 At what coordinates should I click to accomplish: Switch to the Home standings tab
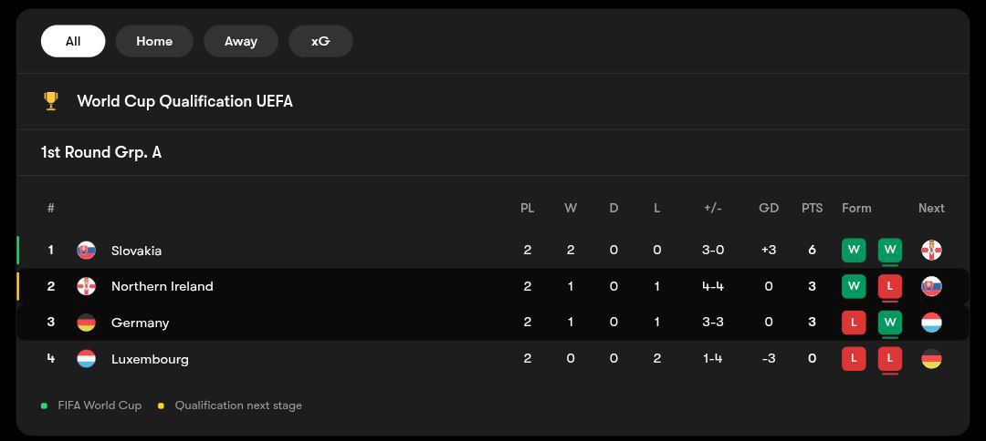point(154,41)
